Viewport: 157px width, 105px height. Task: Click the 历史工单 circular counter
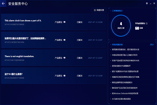(121, 25)
